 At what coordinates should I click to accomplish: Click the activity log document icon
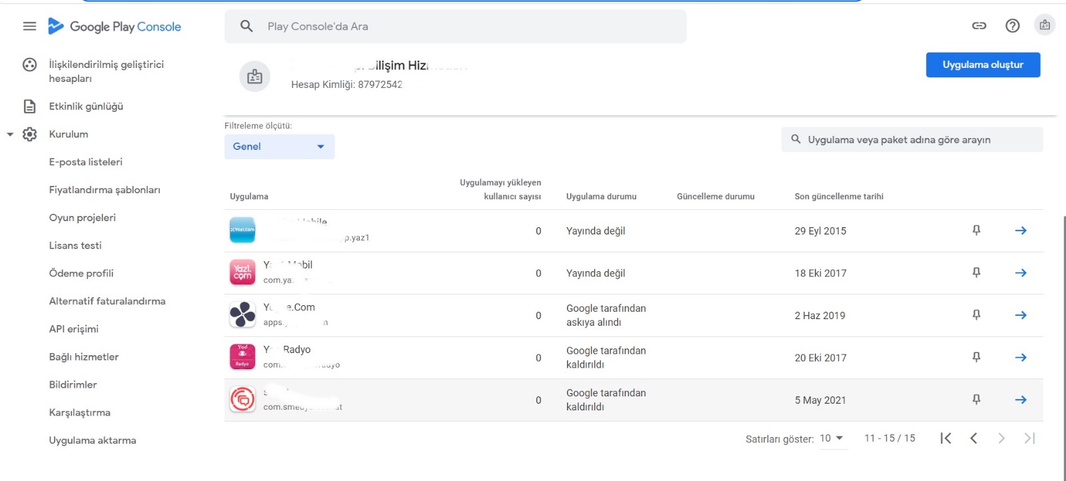tap(29, 107)
